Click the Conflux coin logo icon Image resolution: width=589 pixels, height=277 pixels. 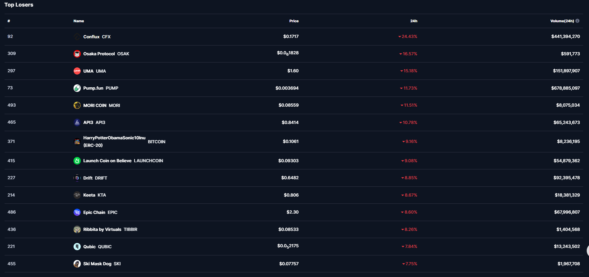click(77, 37)
